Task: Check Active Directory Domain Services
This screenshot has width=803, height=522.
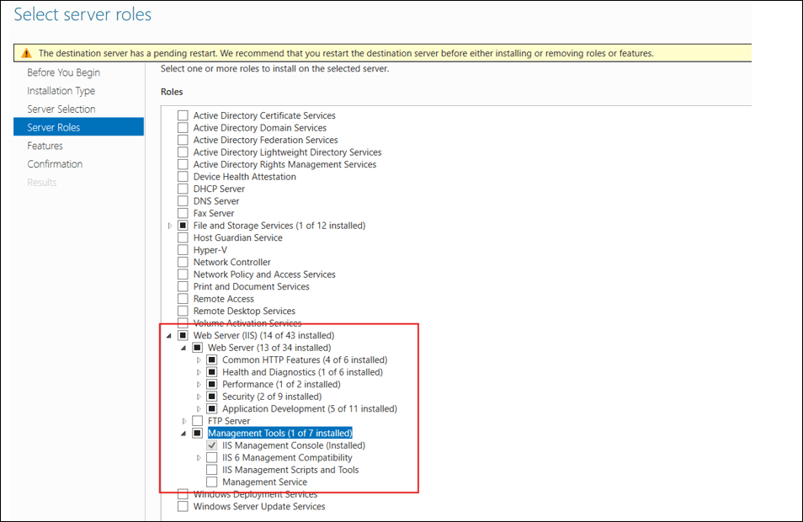Action: click(183, 128)
